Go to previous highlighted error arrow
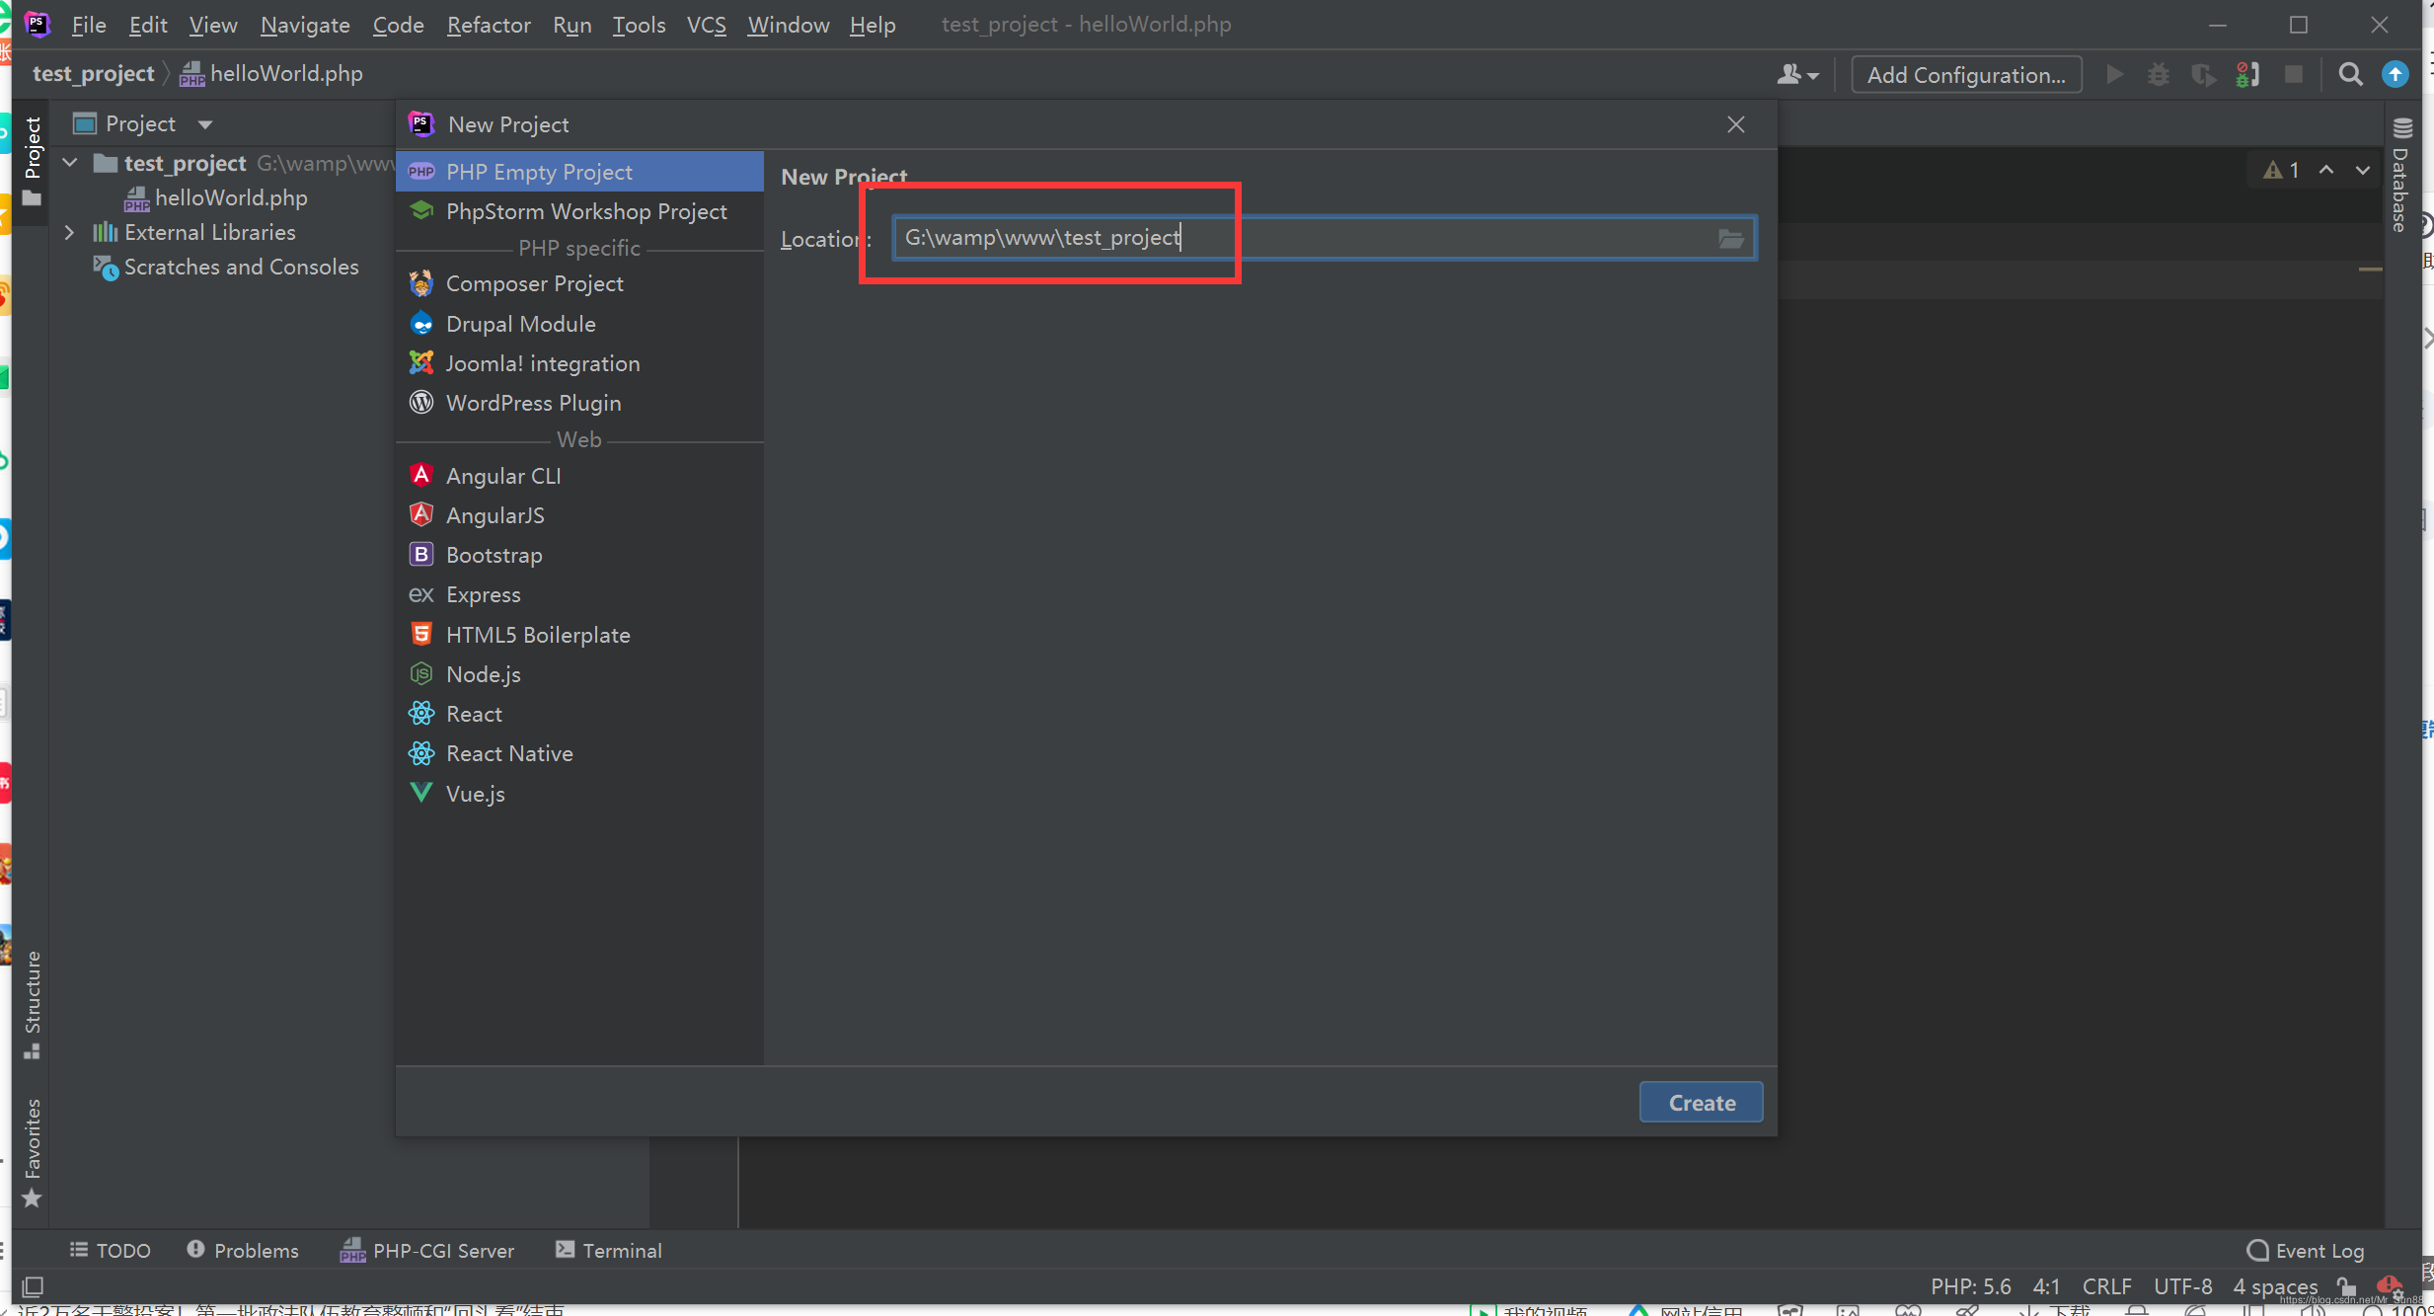Screen dimensions: 2434x1316 click(x=2326, y=170)
